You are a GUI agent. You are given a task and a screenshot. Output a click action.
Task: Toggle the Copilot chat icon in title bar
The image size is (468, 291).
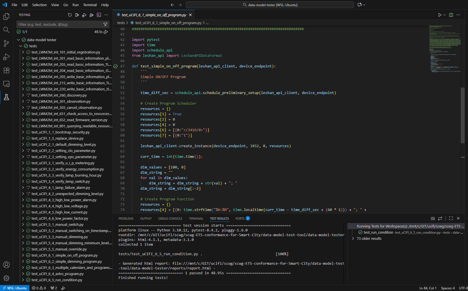tap(360, 5)
